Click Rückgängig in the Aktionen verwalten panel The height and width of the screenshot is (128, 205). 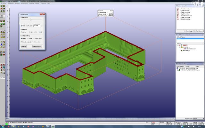pos(189,31)
